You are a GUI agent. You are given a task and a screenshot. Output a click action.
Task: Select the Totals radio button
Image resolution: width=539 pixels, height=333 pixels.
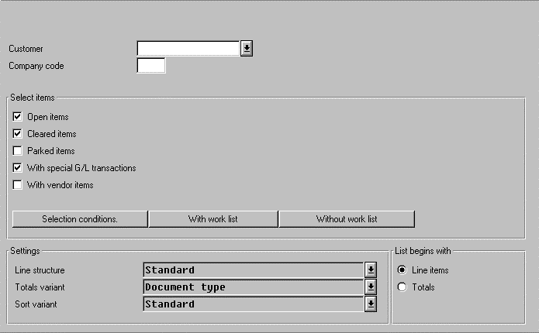402,287
